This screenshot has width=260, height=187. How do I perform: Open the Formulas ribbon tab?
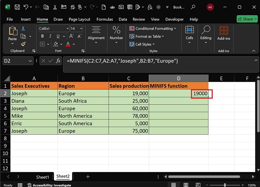pos(105,19)
